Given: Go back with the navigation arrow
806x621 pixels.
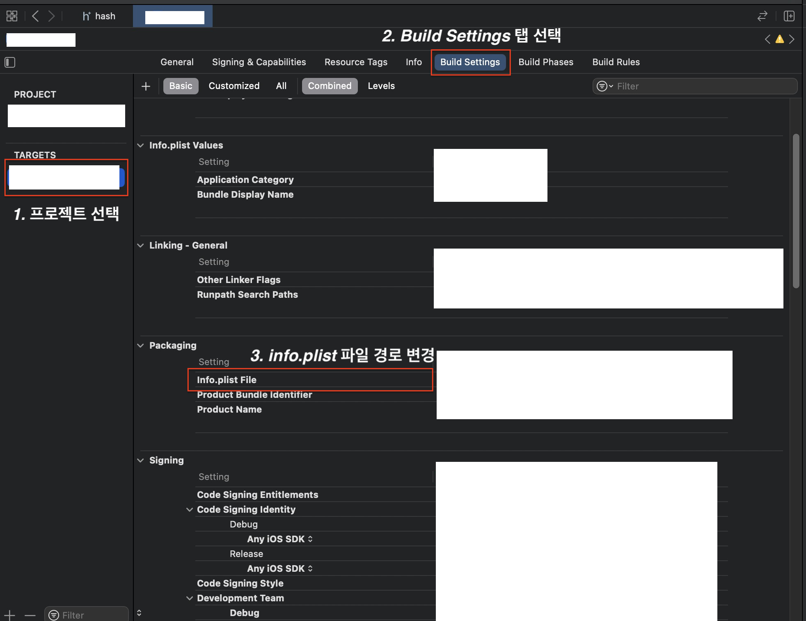Looking at the screenshot, I should pyautogui.click(x=36, y=16).
